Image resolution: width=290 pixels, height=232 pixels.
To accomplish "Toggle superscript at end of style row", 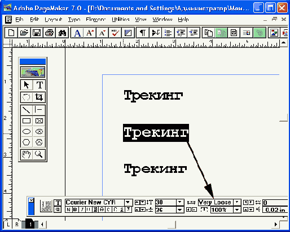I will click(129, 209).
